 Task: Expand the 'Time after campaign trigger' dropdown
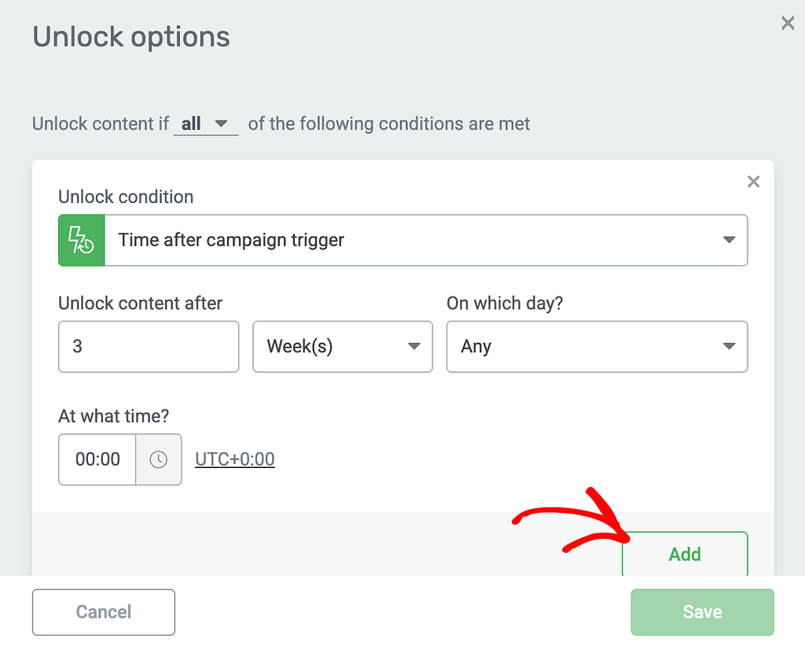click(403, 240)
